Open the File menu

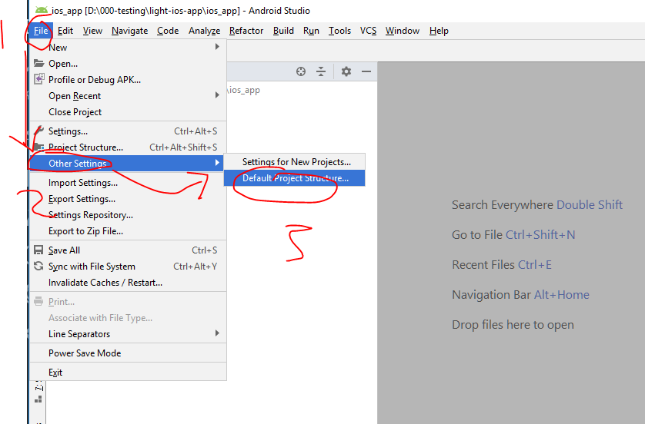pos(41,31)
